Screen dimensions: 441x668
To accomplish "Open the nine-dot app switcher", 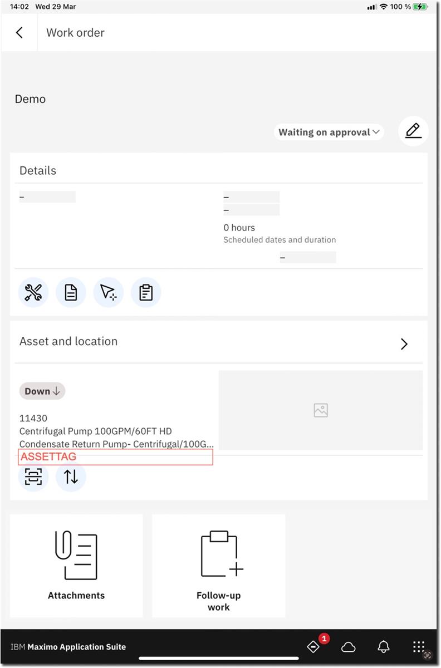I will 419,647.
